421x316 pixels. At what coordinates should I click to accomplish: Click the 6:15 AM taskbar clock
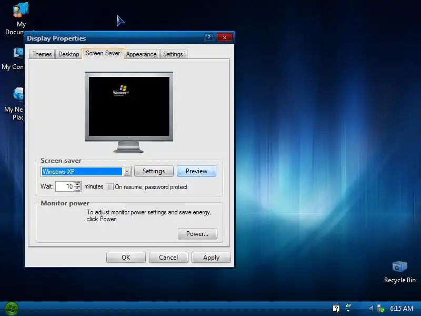(x=402, y=308)
